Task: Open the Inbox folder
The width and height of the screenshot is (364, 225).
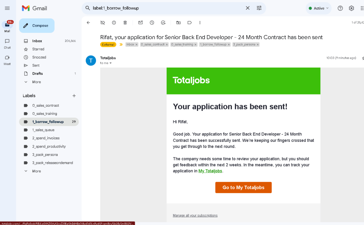Action: pos(49,41)
